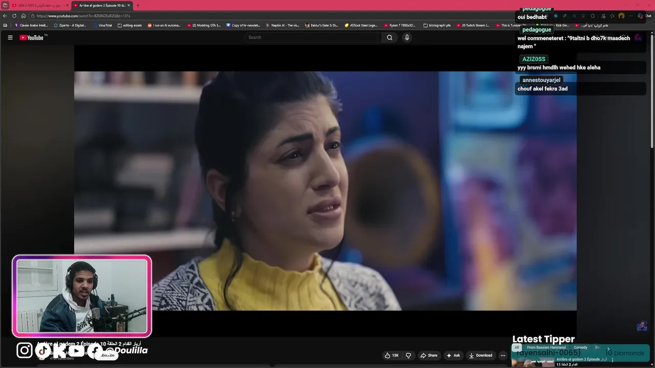Screen dimensions: 655x368
Task: Open Copy of hr-newslet... bookmark
Action: (243, 25)
